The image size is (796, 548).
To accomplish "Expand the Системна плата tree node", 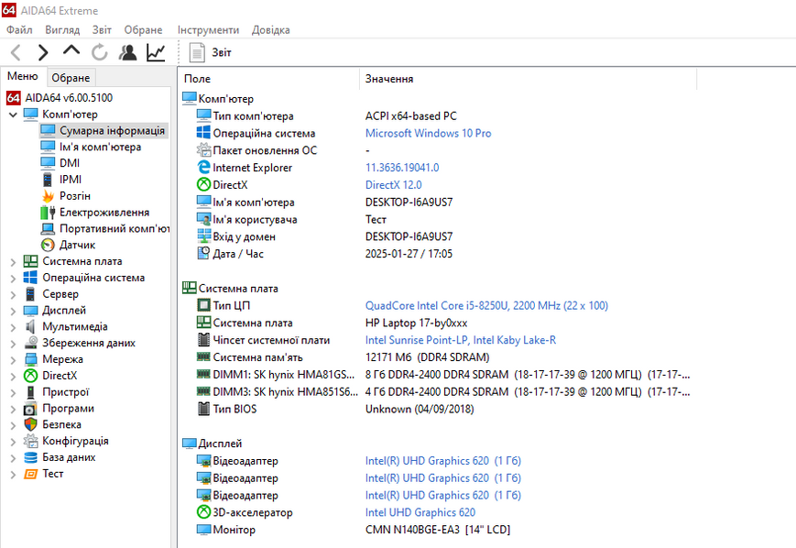I will (x=13, y=262).
